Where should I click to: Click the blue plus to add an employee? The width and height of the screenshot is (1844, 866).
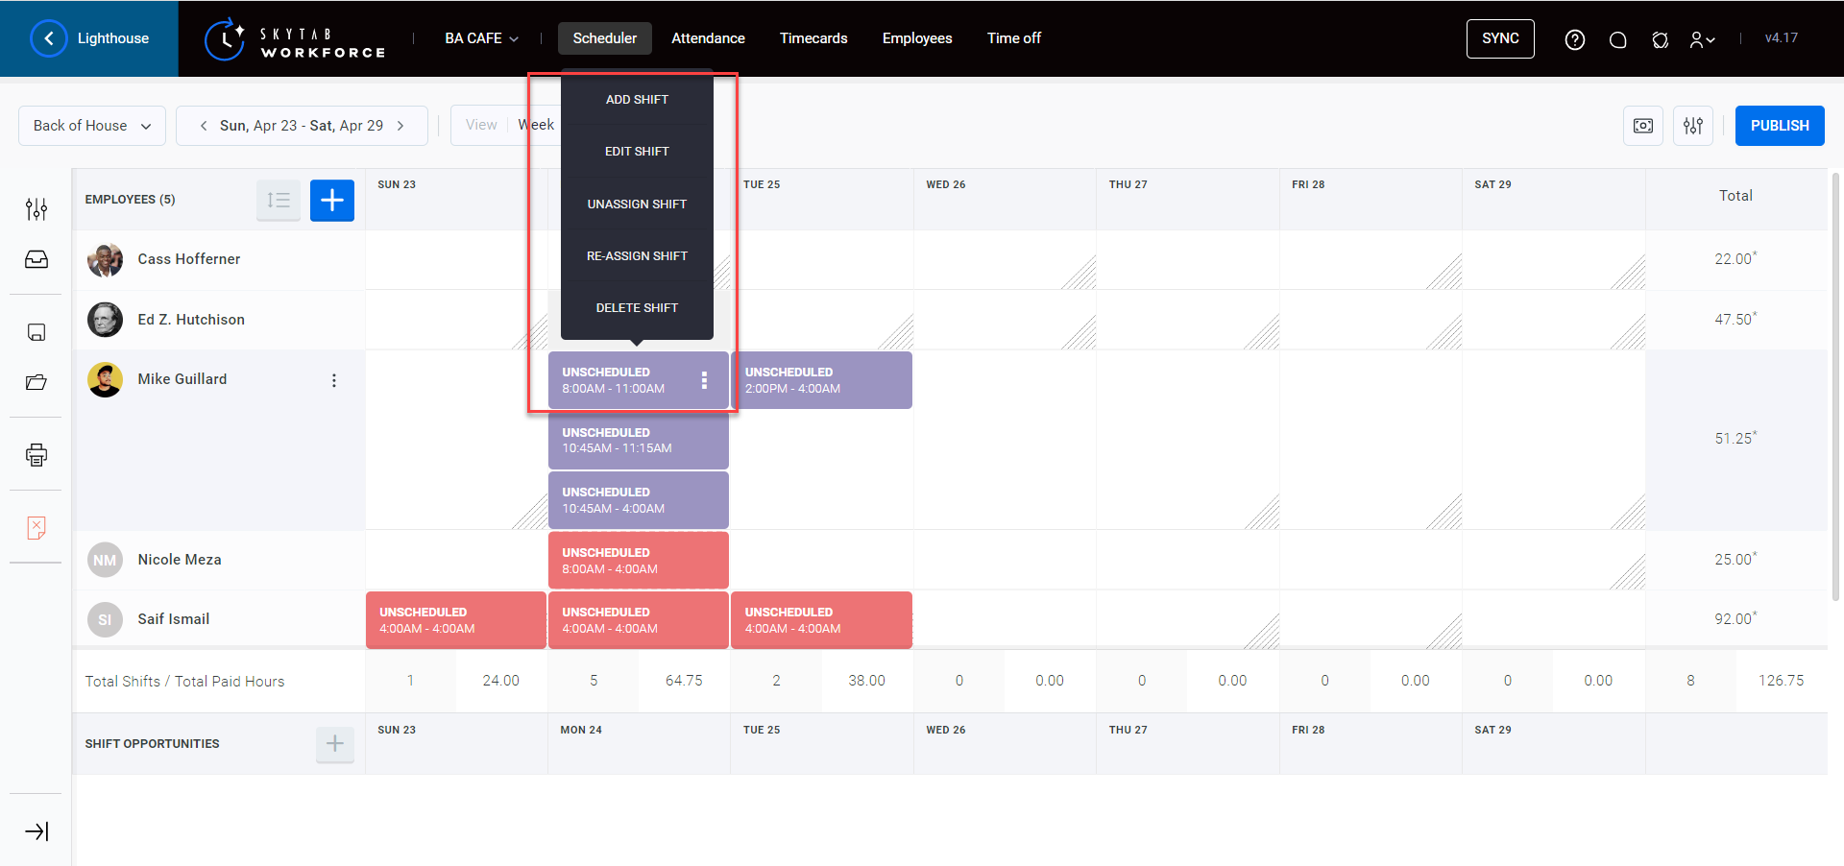pos(332,200)
